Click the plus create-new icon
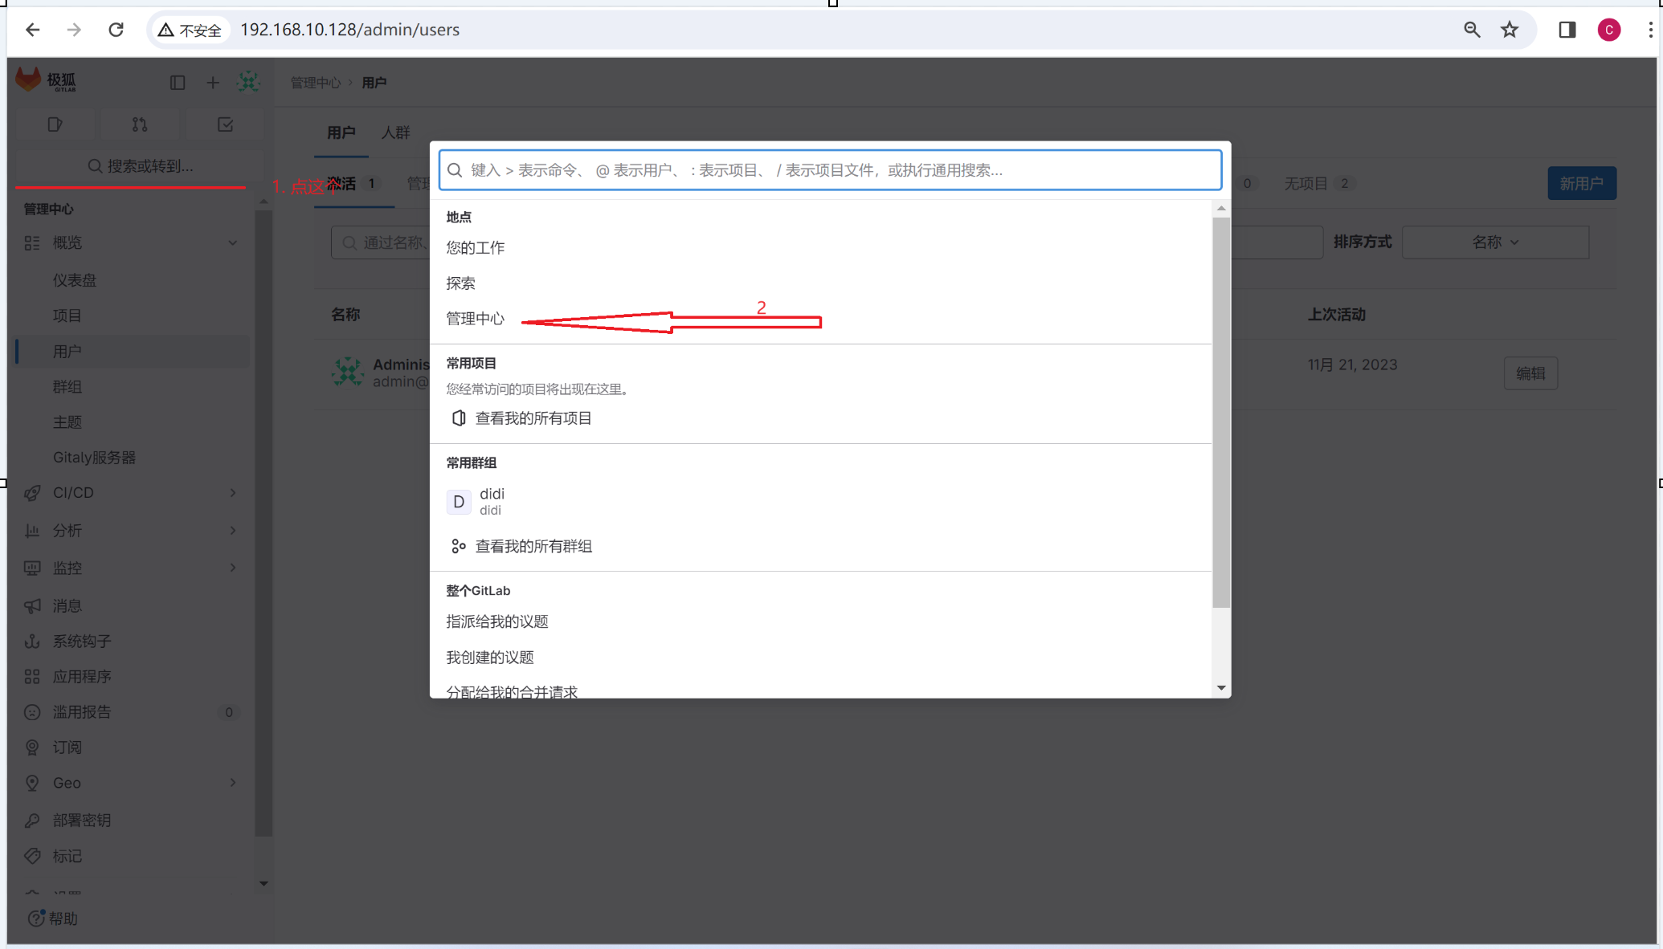The image size is (1663, 949). (213, 83)
